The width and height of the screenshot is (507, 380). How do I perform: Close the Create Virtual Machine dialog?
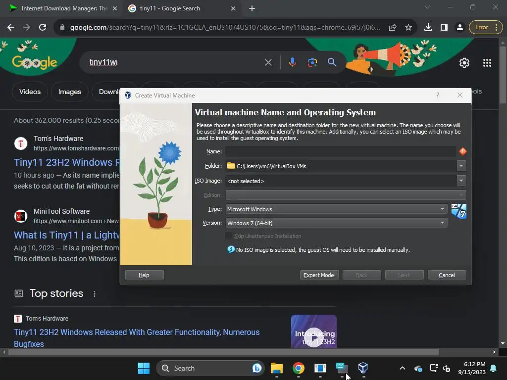pyautogui.click(x=460, y=95)
